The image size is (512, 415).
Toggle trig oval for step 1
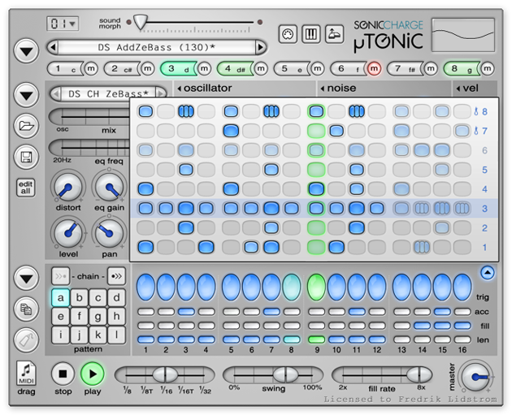pos(145,287)
